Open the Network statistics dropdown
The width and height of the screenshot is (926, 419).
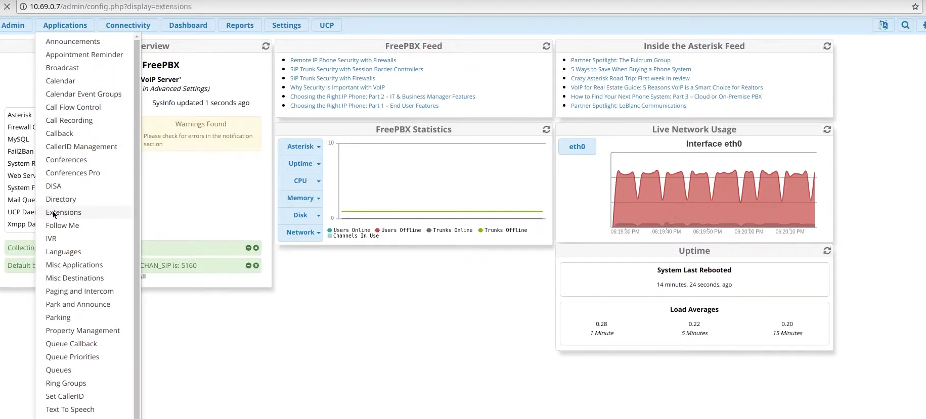[300, 232]
